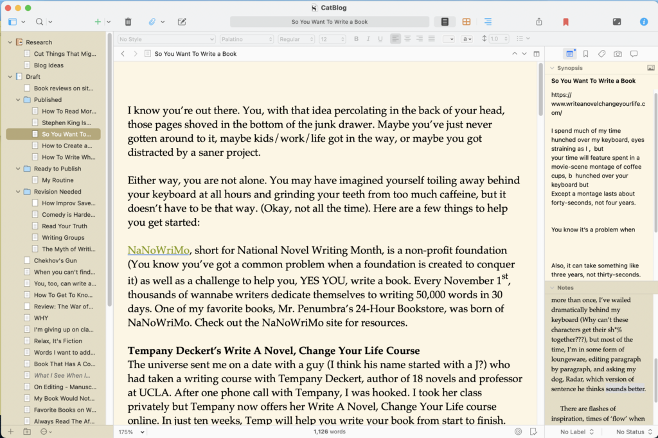Open the Regular typeface dropdown

tap(296, 39)
